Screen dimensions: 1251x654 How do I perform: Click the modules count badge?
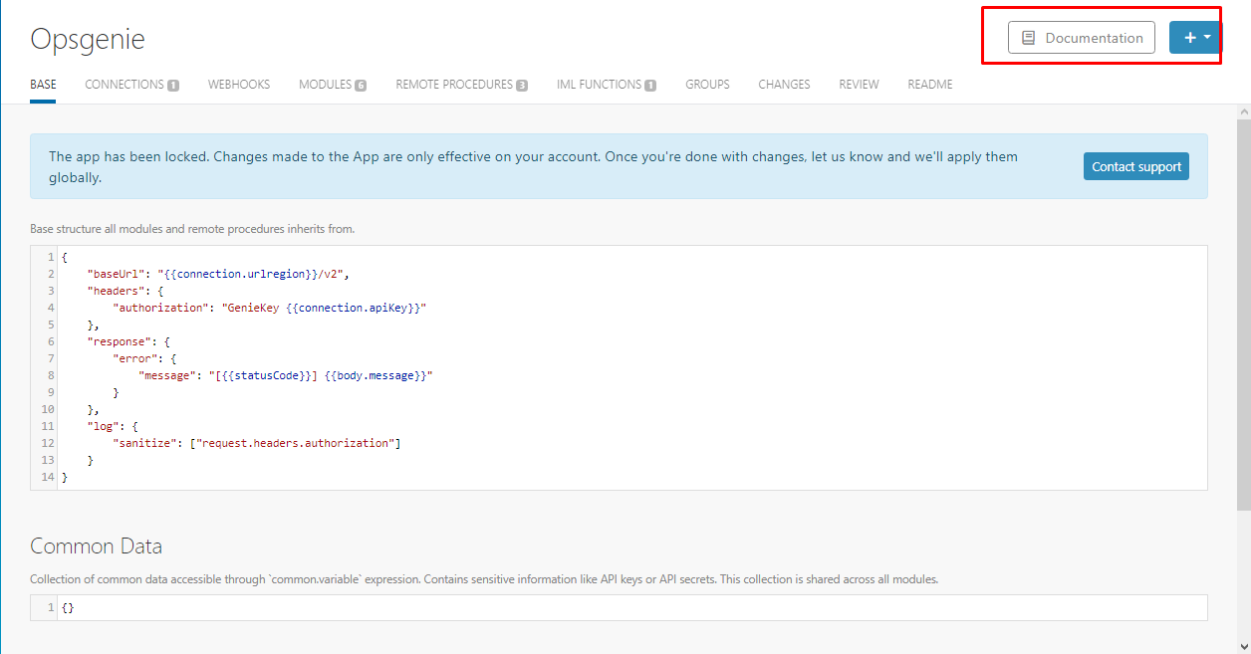(x=361, y=86)
